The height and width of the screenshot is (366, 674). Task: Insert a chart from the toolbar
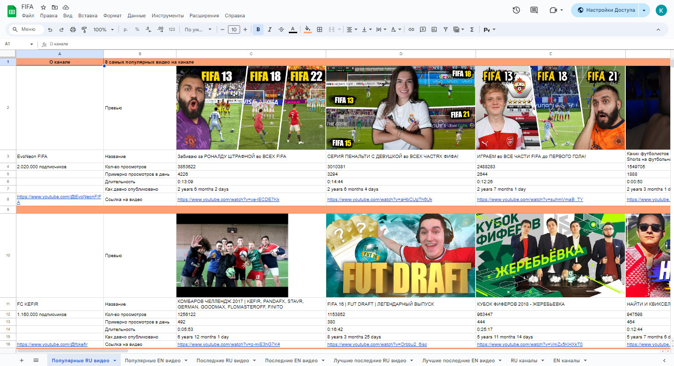pos(434,29)
